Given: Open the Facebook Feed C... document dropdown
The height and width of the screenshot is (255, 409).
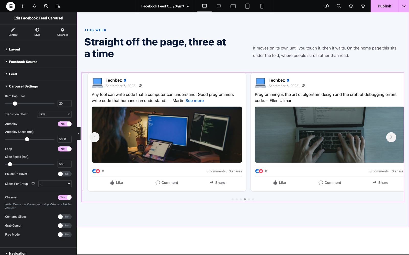Looking at the screenshot, I should point(165,6).
